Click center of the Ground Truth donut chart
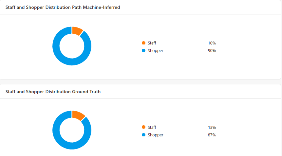 (x=72, y=130)
